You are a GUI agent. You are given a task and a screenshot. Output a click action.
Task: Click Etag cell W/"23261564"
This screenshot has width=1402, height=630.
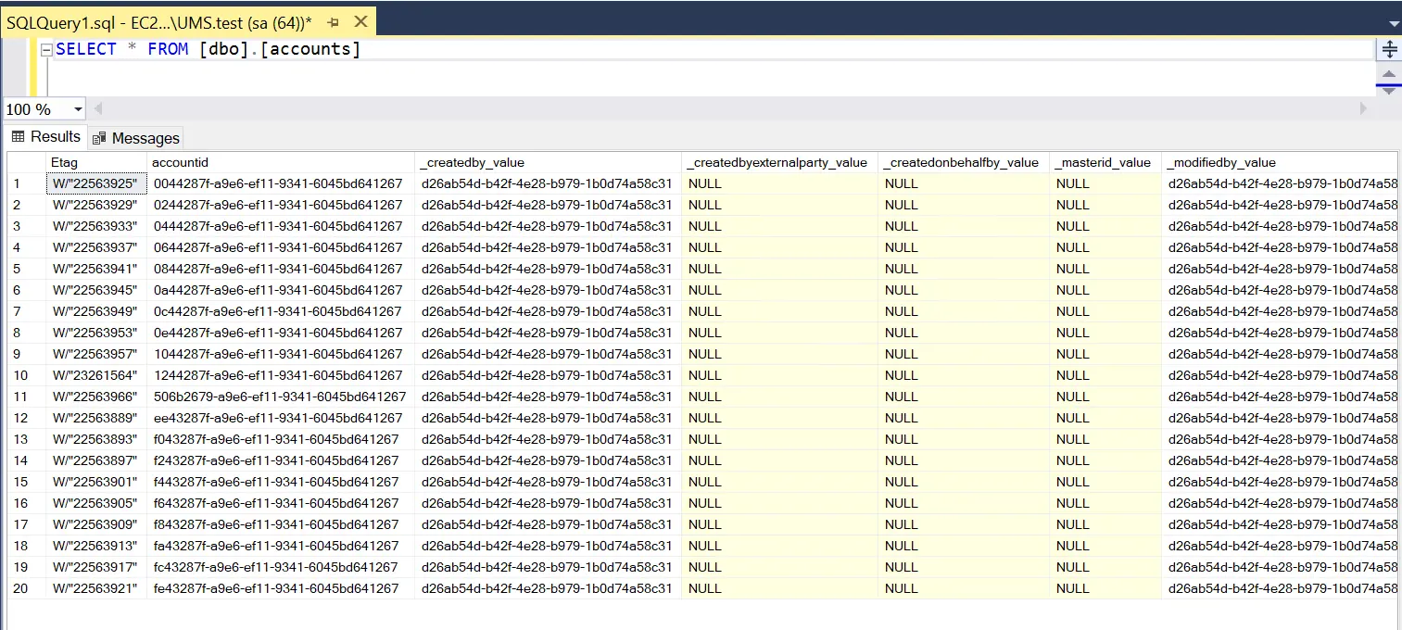click(95, 375)
